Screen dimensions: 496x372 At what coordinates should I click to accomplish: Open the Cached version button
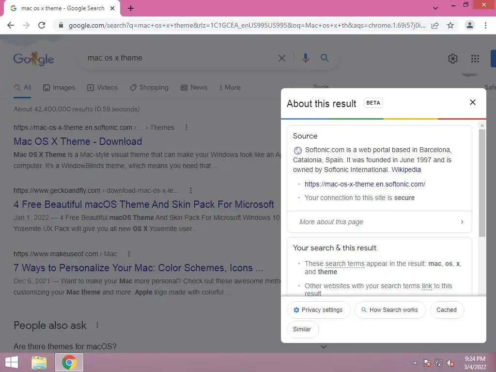[x=447, y=310]
